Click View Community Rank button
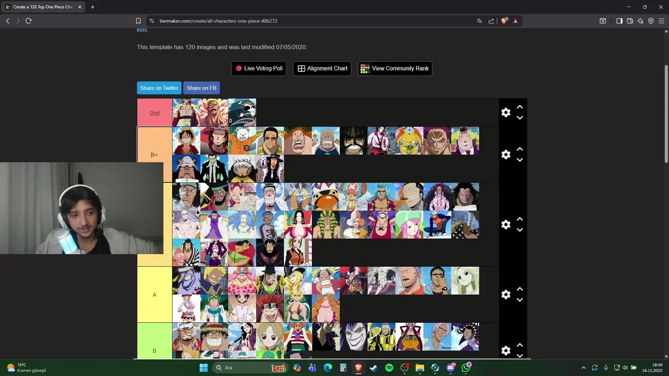The width and height of the screenshot is (669, 376). coord(395,68)
